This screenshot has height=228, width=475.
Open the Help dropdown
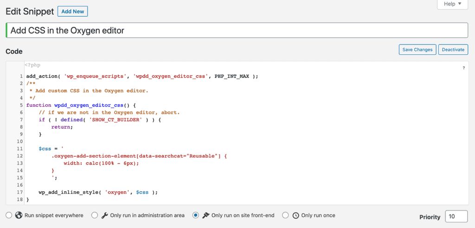pyautogui.click(x=453, y=4)
